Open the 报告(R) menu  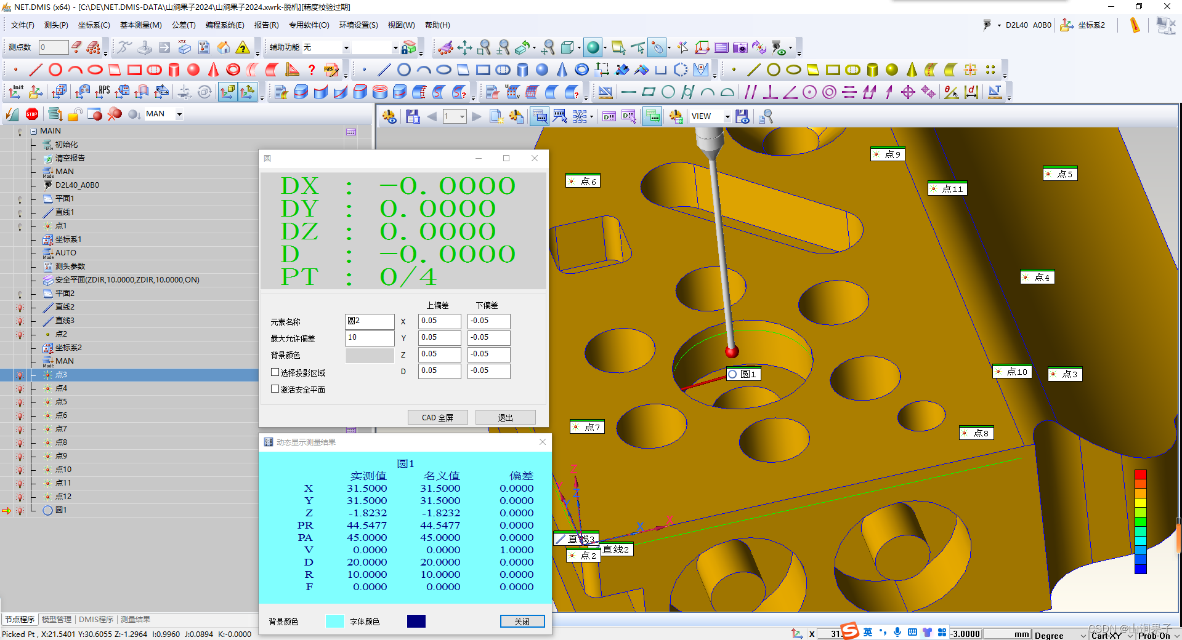coord(266,25)
